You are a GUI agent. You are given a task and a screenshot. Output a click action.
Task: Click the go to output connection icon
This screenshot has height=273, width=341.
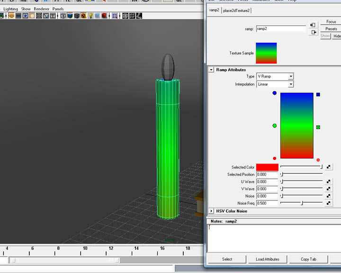tap(314, 32)
